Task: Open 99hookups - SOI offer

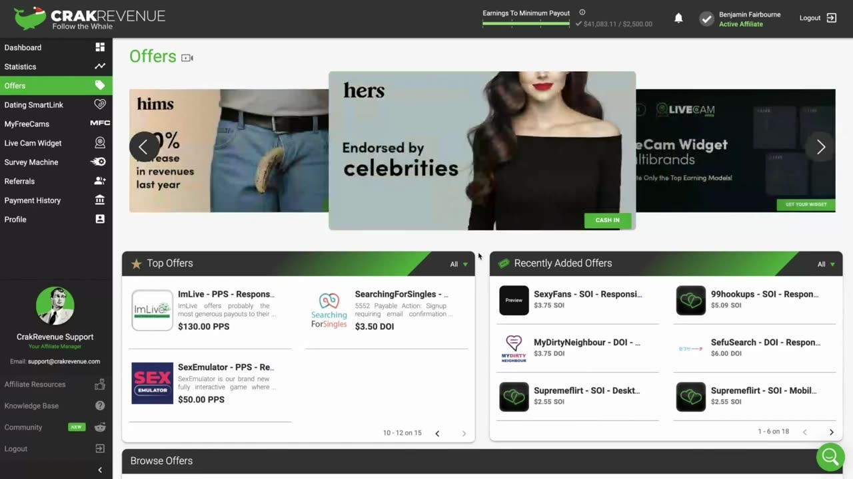Action: click(765, 294)
